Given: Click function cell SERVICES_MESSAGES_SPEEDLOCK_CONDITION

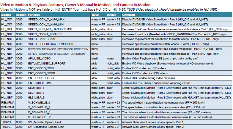Looking at the screenshot, I should (58, 49).
